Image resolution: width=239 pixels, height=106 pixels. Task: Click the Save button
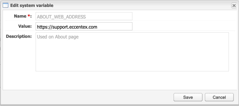click(188, 97)
